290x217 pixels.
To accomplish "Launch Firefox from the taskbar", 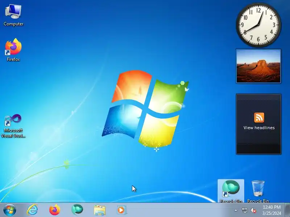I will click(x=55, y=210).
